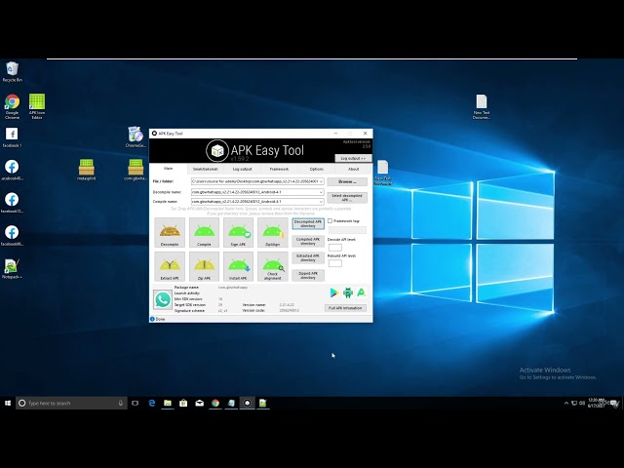Expand the Compile name dropdown
Viewport: 624px width, 468px height.
click(321, 202)
